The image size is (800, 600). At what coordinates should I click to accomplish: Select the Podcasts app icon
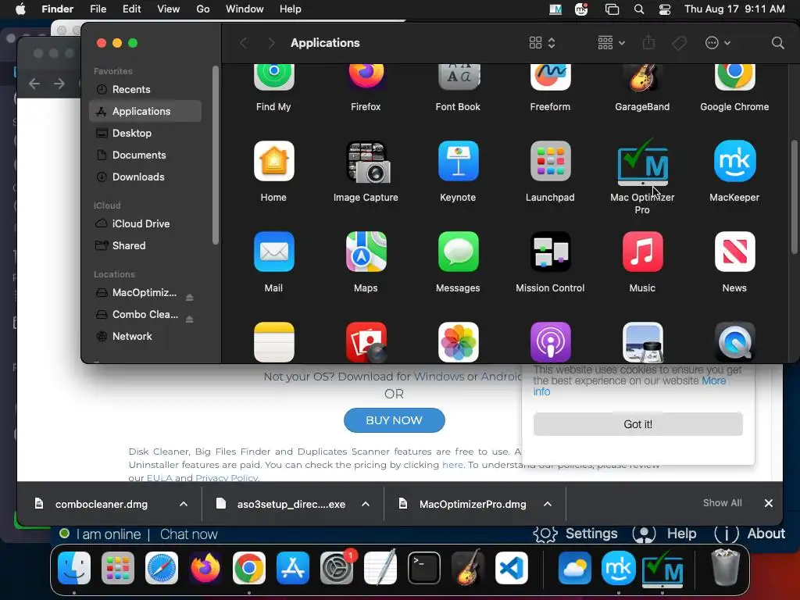point(550,342)
